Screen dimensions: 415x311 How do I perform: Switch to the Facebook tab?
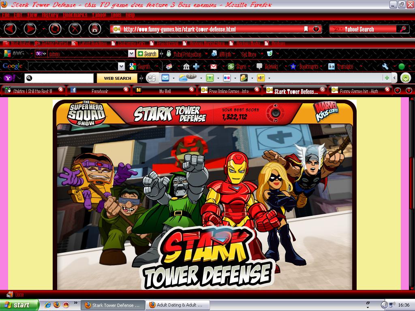[x=99, y=91]
